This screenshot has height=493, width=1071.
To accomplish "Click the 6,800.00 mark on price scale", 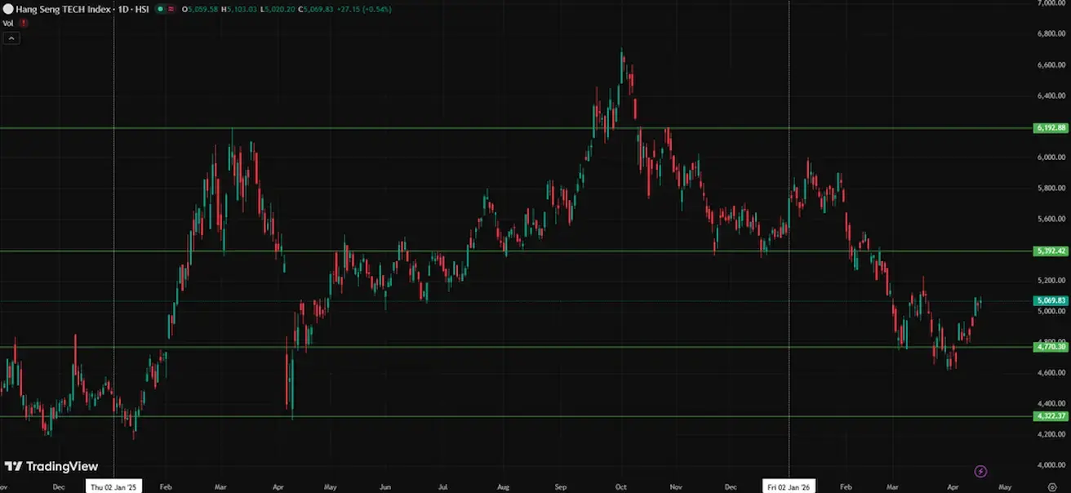I will 1051,34.
